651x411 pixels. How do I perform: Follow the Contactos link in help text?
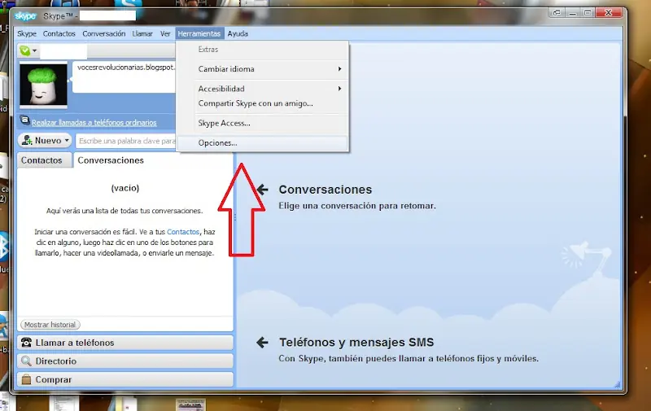pyautogui.click(x=183, y=232)
